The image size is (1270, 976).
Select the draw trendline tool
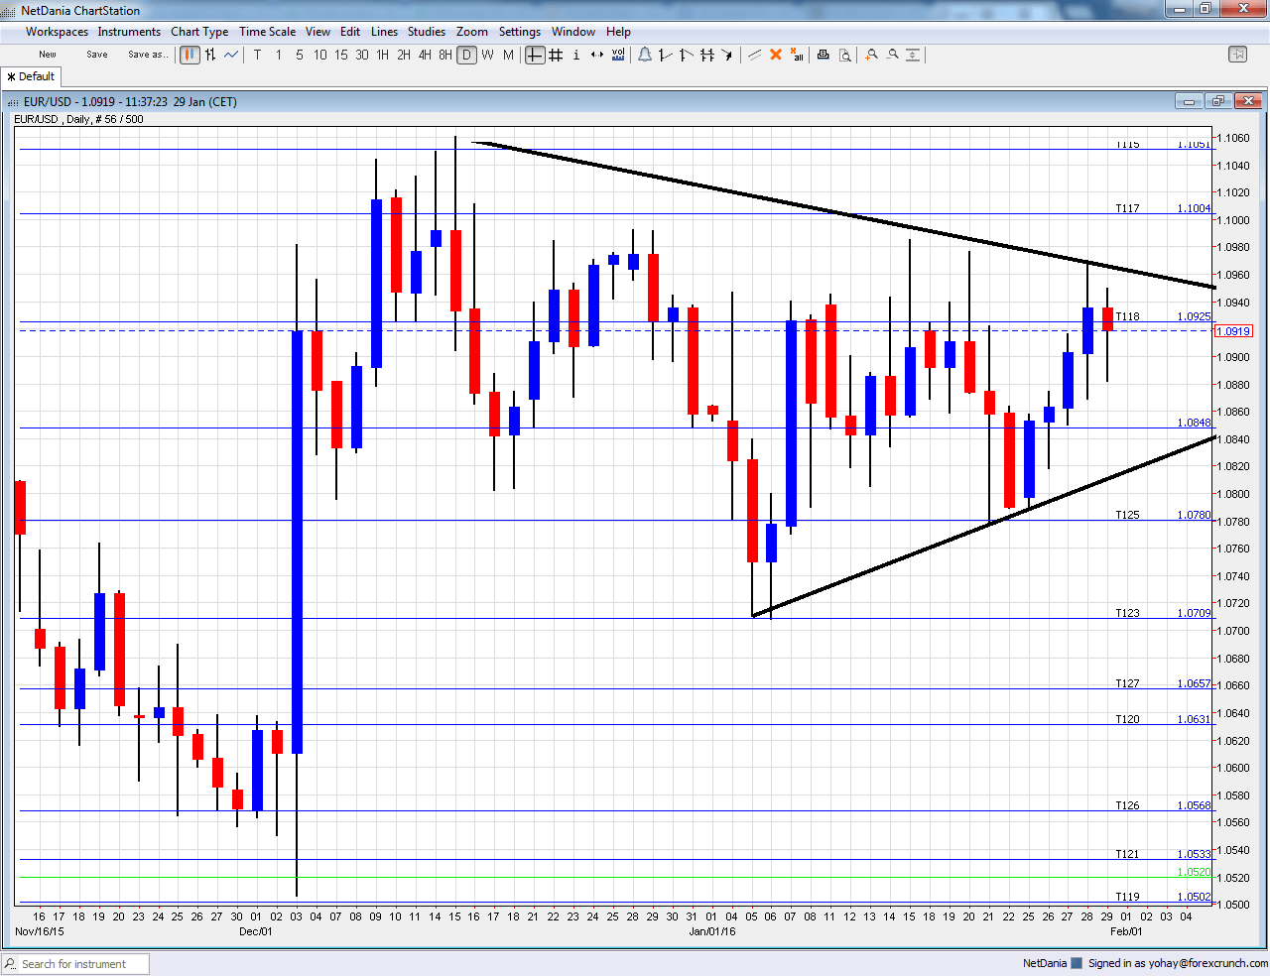coord(755,55)
